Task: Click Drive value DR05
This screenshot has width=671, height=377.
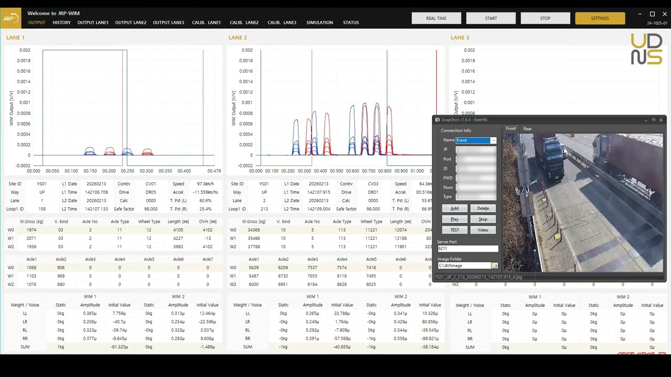Action: pyautogui.click(x=150, y=192)
